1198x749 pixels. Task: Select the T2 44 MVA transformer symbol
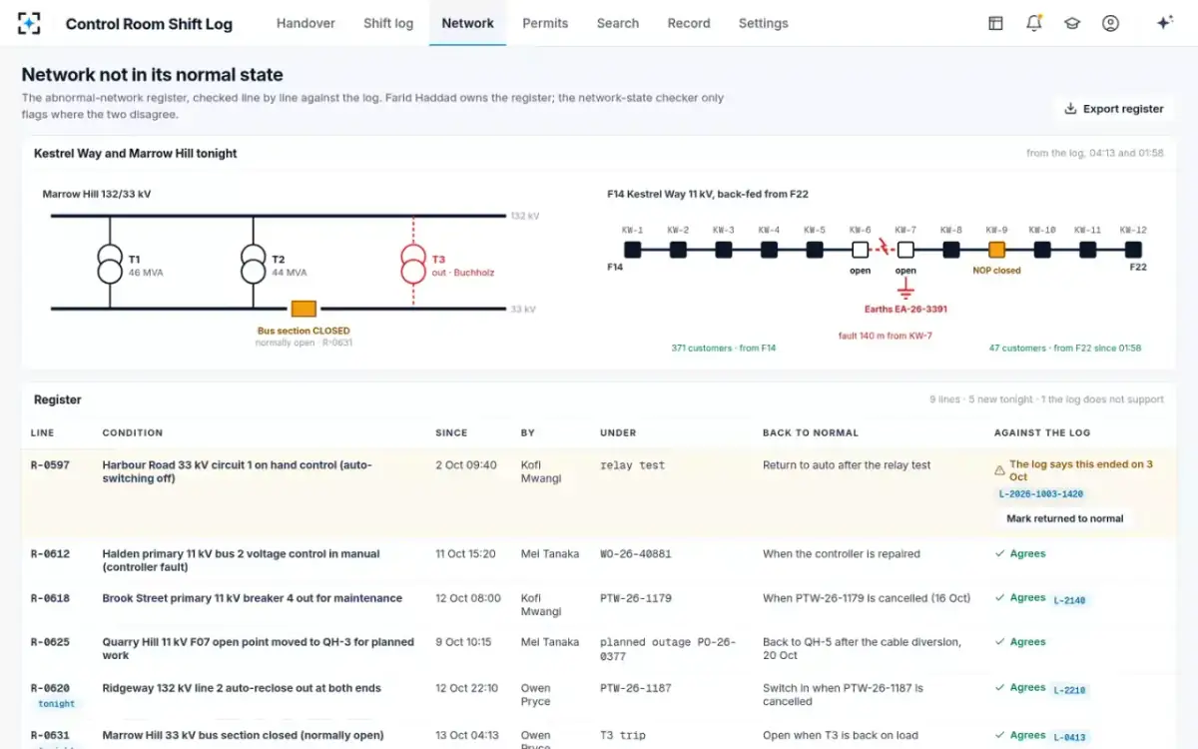pos(254,265)
